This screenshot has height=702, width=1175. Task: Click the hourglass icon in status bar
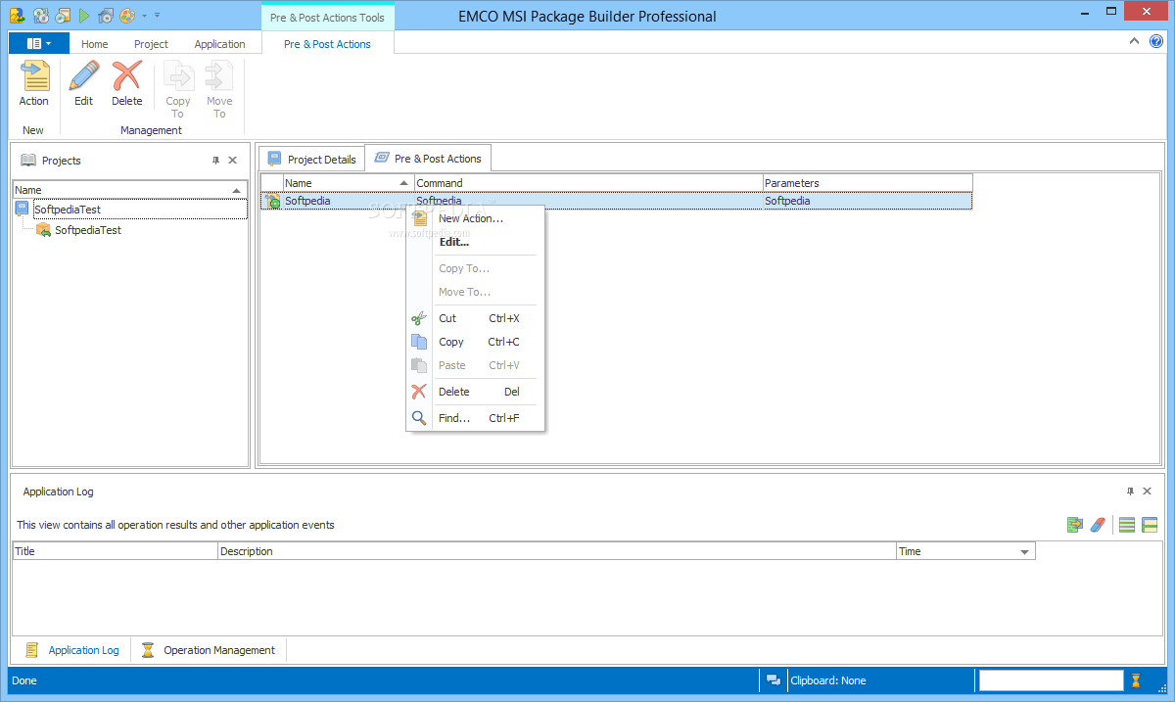tap(1136, 680)
